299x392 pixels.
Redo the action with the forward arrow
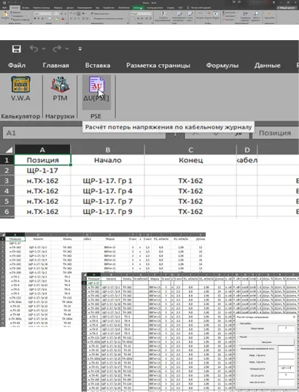click(x=57, y=48)
